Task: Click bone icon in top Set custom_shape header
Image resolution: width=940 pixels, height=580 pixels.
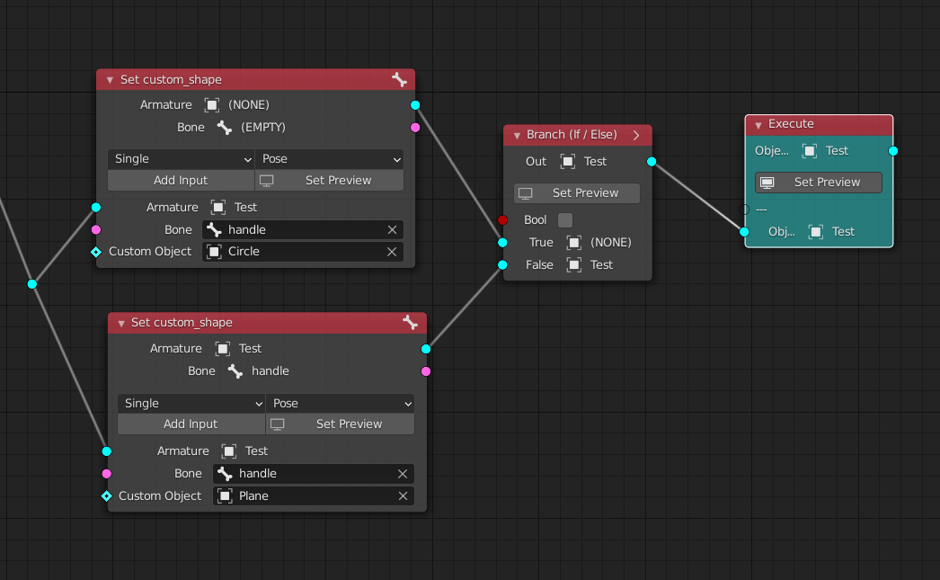Action: 399,80
